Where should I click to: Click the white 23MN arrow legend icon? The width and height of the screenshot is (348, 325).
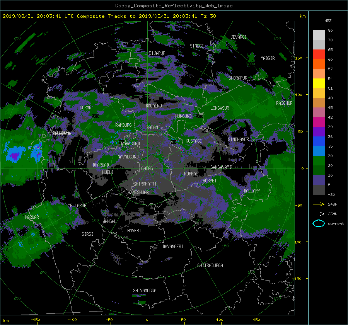click(319, 214)
